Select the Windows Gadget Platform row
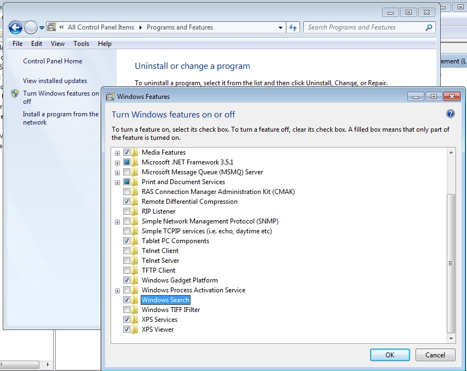The height and width of the screenshot is (371, 467). coord(180,280)
